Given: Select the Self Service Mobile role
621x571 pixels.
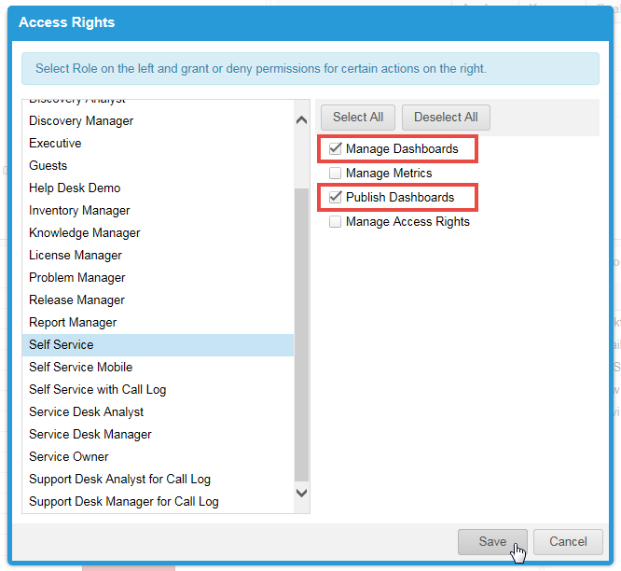Looking at the screenshot, I should tap(81, 368).
